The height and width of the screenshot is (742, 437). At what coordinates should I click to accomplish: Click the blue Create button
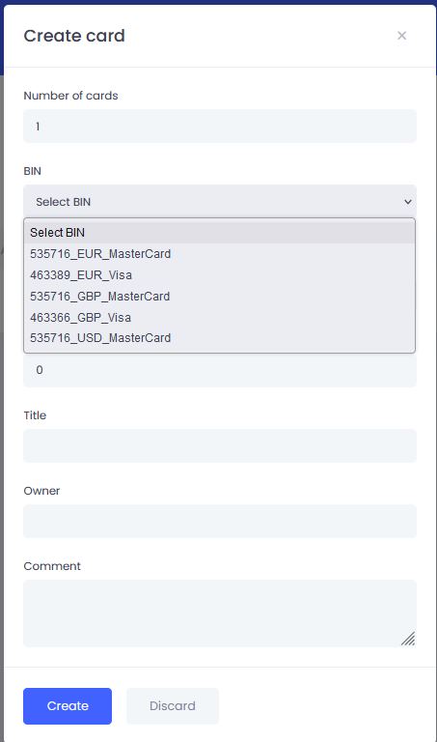[68, 706]
